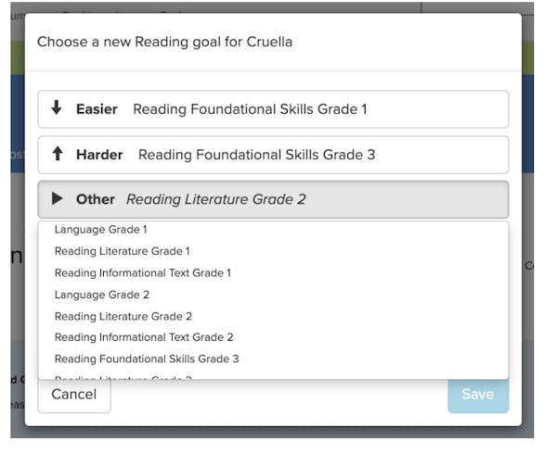Click the bold Easier label
This screenshot has height=454, width=557.
tap(97, 109)
